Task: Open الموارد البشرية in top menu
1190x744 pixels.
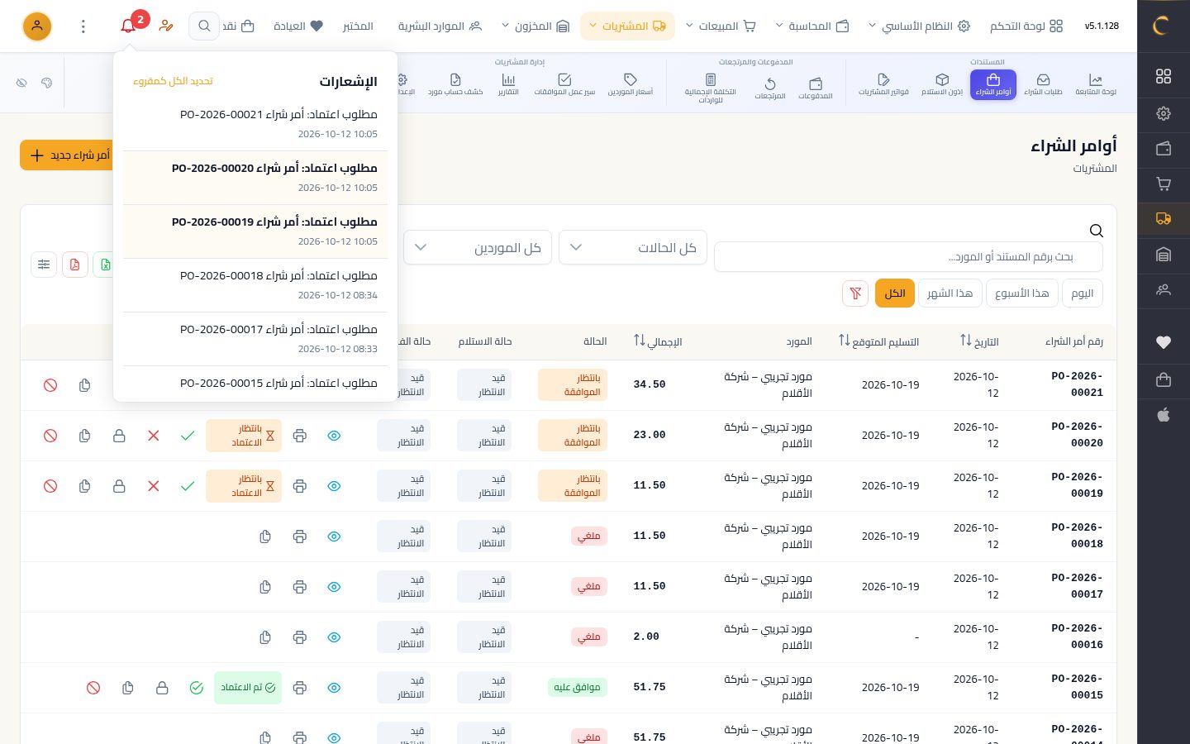Action: point(440,26)
